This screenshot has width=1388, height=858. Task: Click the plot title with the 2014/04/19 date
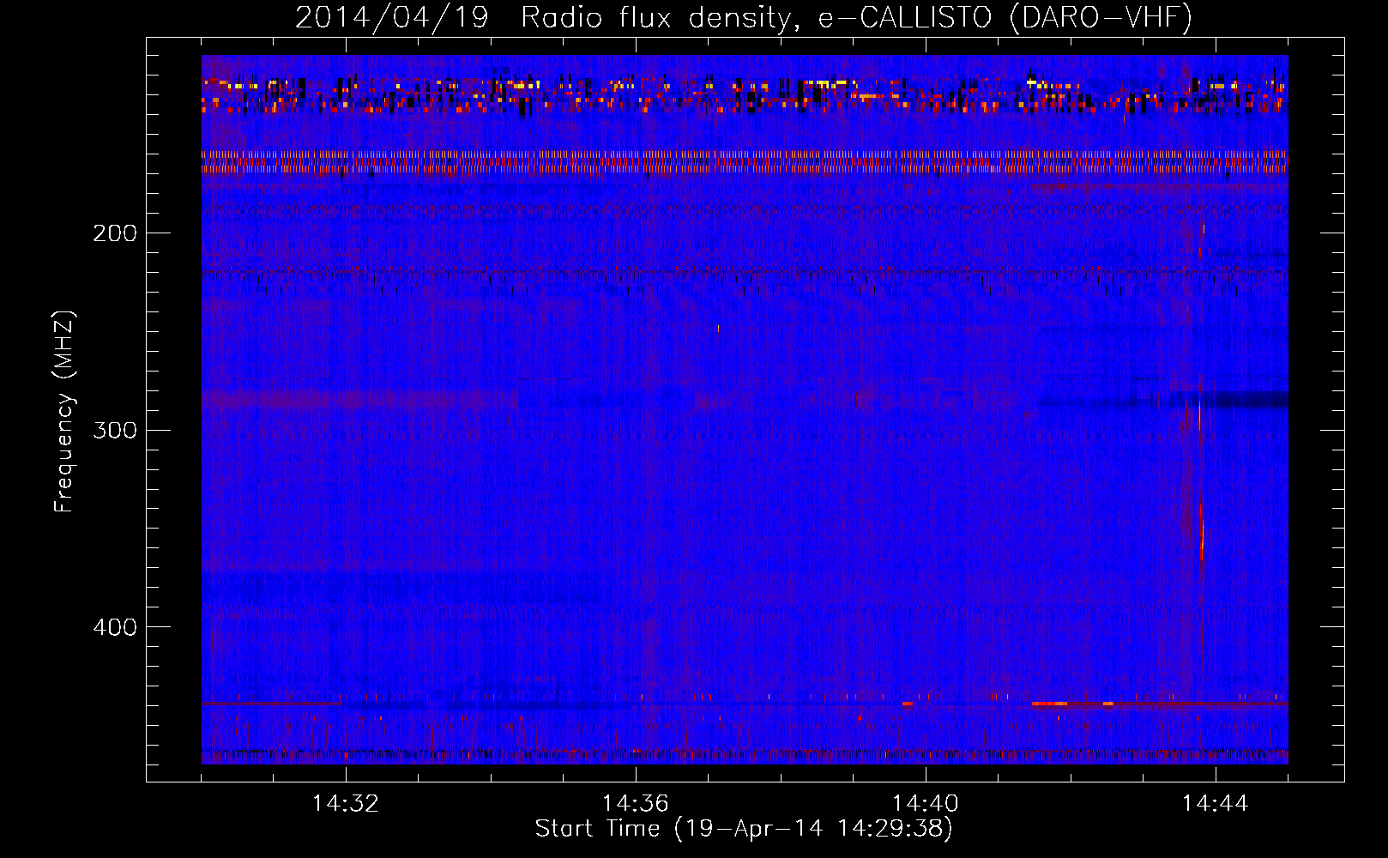[744, 17]
